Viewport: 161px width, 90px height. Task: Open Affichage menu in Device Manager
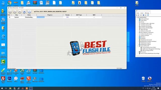point(147,13)
